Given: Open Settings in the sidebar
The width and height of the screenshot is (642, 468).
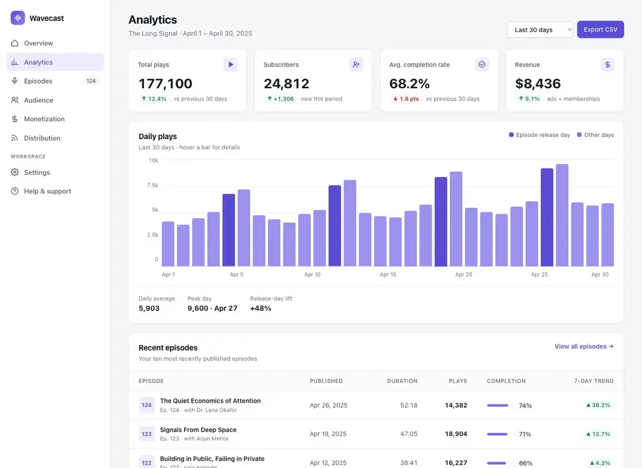Looking at the screenshot, I should 55,172.
